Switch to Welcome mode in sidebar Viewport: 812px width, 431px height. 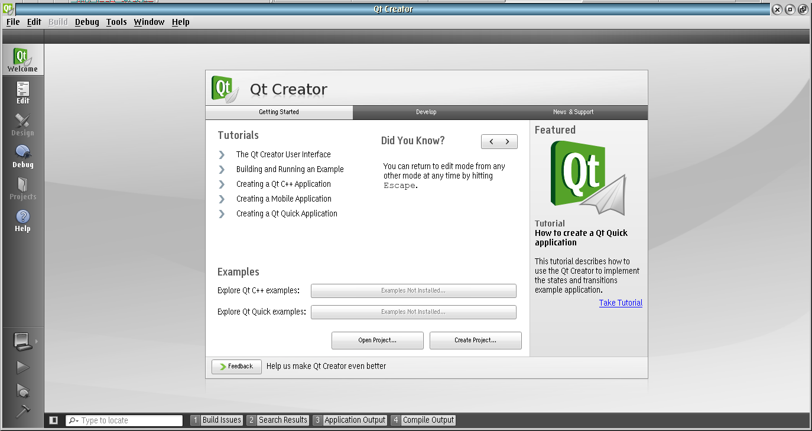(x=22, y=60)
